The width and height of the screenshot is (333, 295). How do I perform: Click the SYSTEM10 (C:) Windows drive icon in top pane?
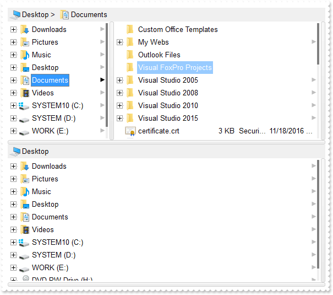25,105
